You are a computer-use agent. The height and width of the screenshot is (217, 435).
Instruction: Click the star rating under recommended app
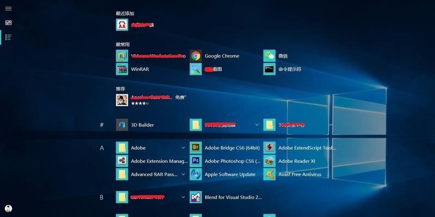pos(140,103)
